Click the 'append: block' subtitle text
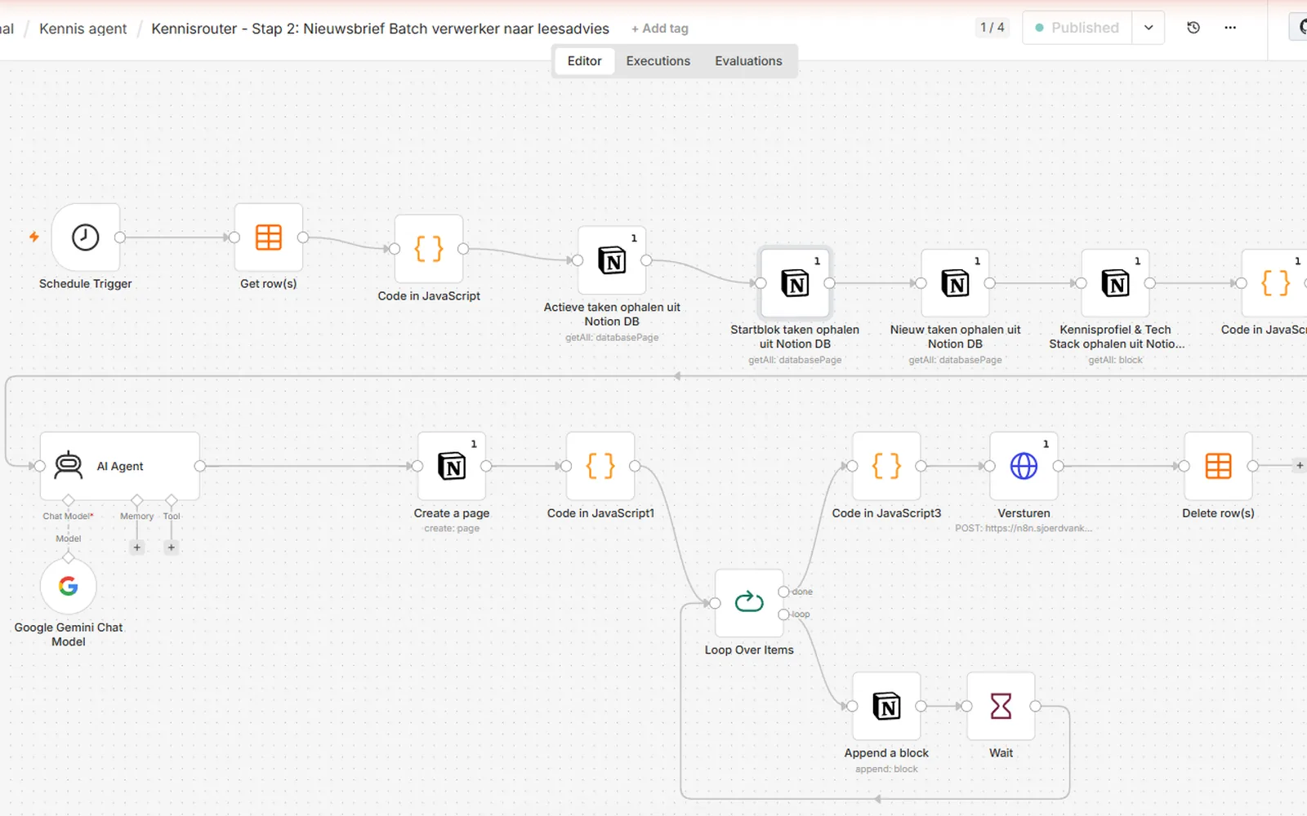The image size is (1307, 816). click(886, 769)
